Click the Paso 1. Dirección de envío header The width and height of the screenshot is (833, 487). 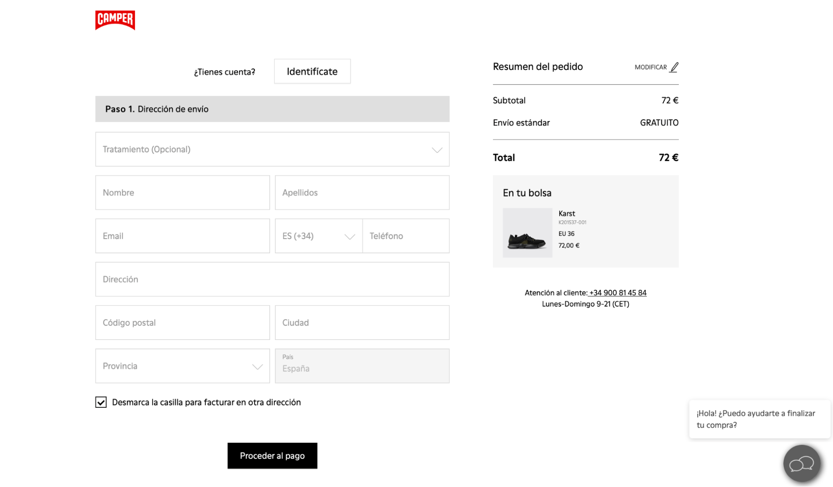coord(272,109)
